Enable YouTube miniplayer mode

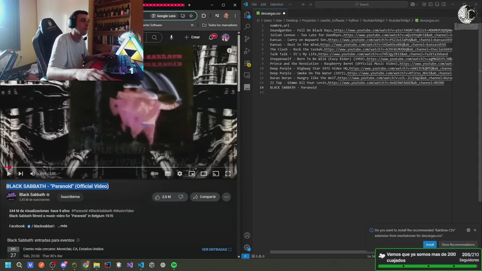pyautogui.click(x=192, y=174)
